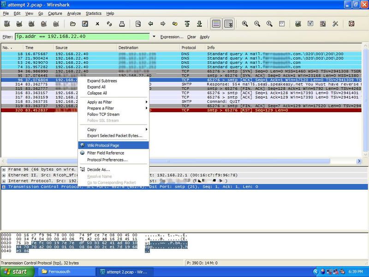
Task: Expand the Ethernet II tree node
Action: pyautogui.click(x=4, y=175)
